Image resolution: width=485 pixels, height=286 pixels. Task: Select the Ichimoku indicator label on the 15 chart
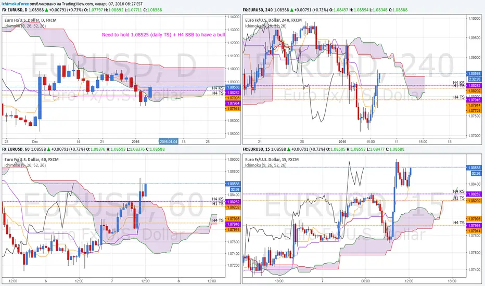point(266,165)
